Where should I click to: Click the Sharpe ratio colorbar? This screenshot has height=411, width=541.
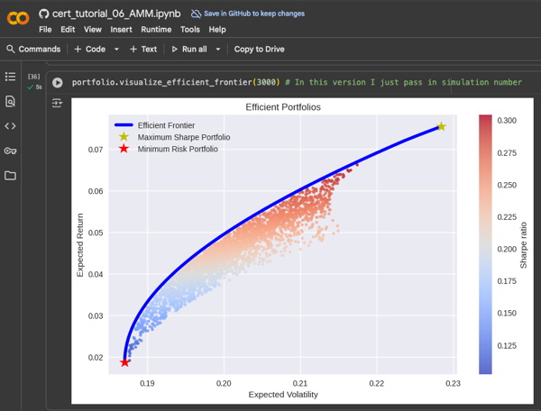click(x=484, y=243)
